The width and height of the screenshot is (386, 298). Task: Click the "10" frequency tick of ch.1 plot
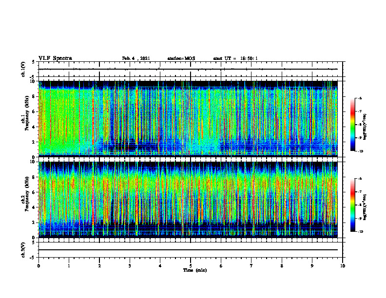(33, 81)
